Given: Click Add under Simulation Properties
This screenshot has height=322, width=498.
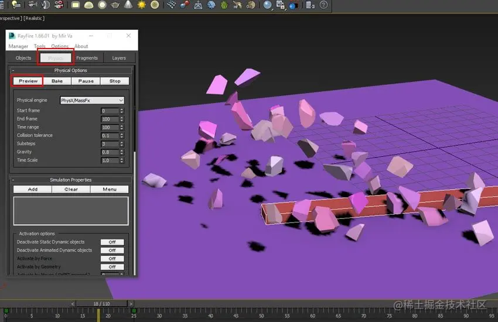Looking at the screenshot, I should [x=33, y=189].
